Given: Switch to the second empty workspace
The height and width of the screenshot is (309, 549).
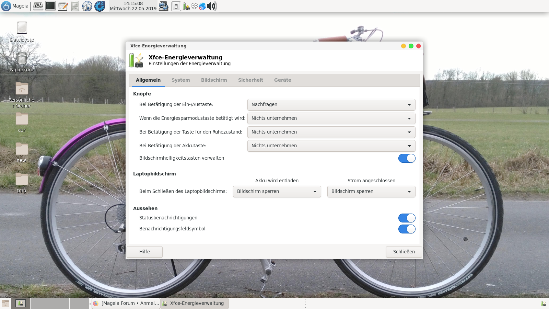Looking at the screenshot, I should click(40, 304).
